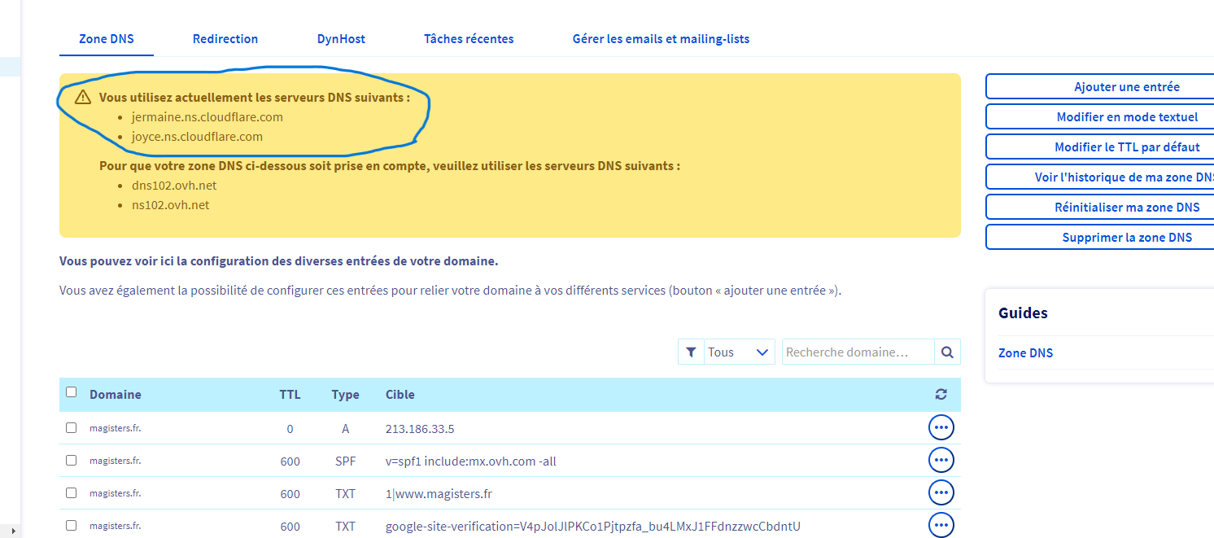Check the box for the A record row
Viewport: 1214px width, 538px height.
coord(72,427)
